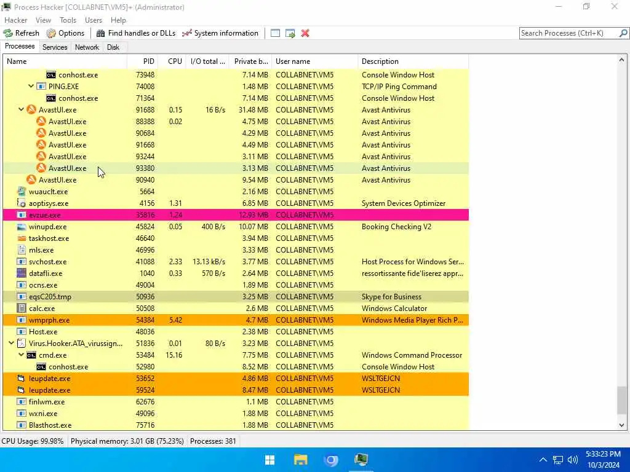Image resolution: width=630 pixels, height=472 pixels.
Task: Click the aoptisys.exe gear icon
Action: click(22, 203)
